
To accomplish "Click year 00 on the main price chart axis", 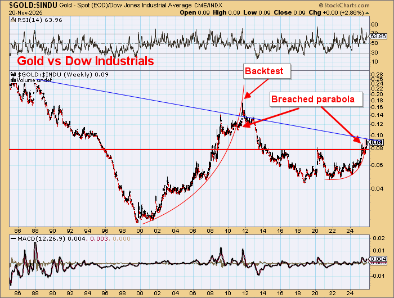I will 140,231.
